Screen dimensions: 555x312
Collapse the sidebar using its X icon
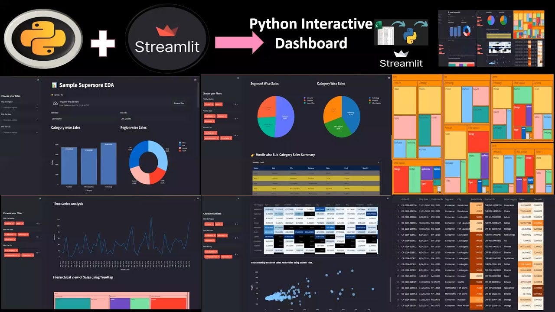(39, 79)
